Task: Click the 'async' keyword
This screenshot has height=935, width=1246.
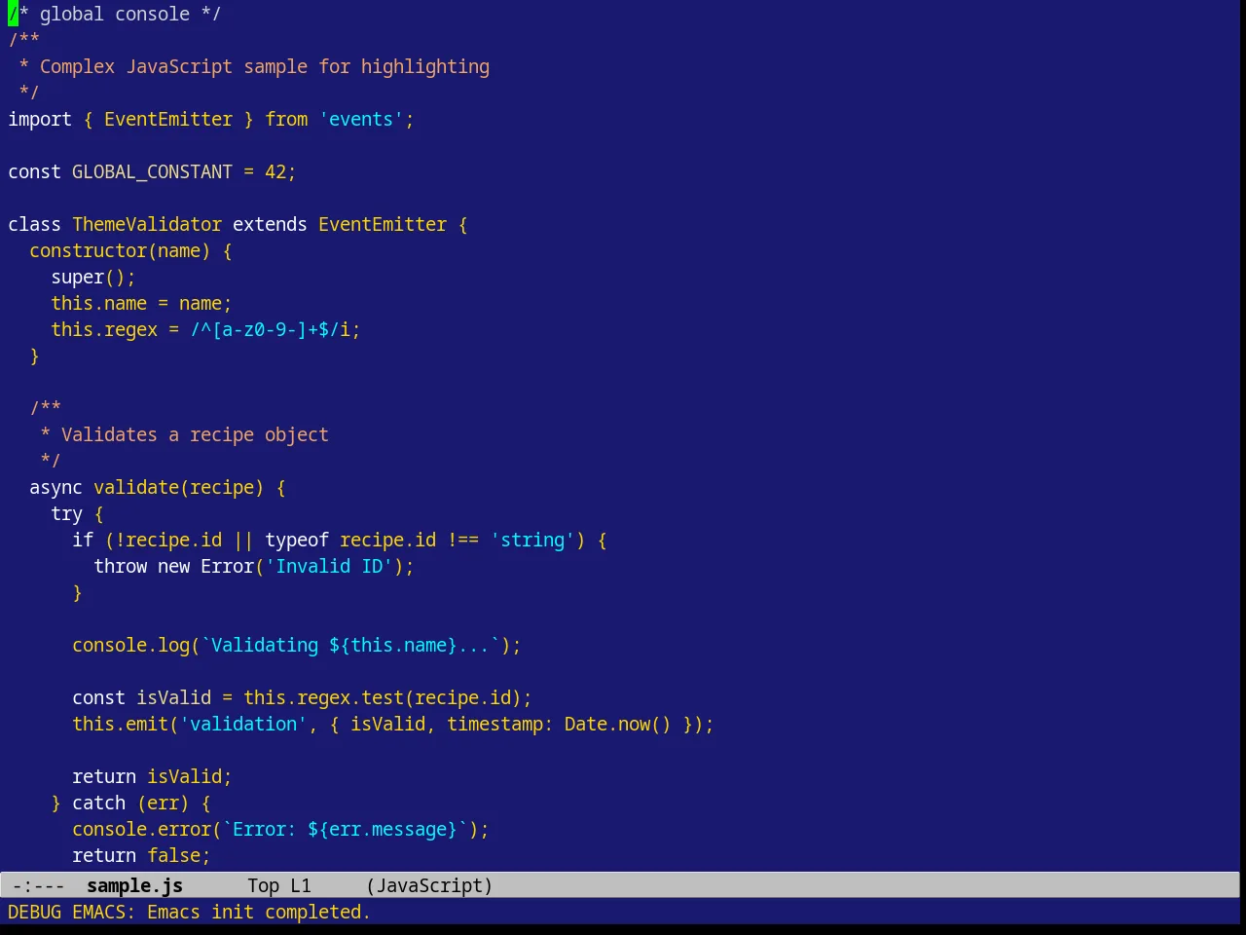Action: (x=55, y=487)
